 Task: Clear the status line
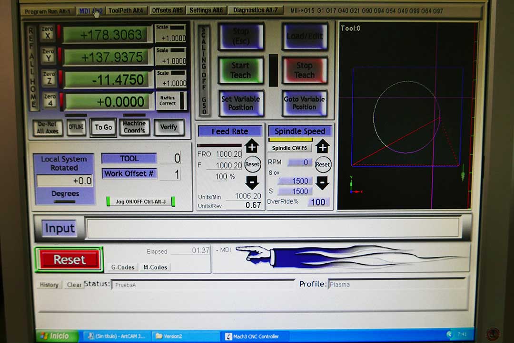[x=74, y=285]
